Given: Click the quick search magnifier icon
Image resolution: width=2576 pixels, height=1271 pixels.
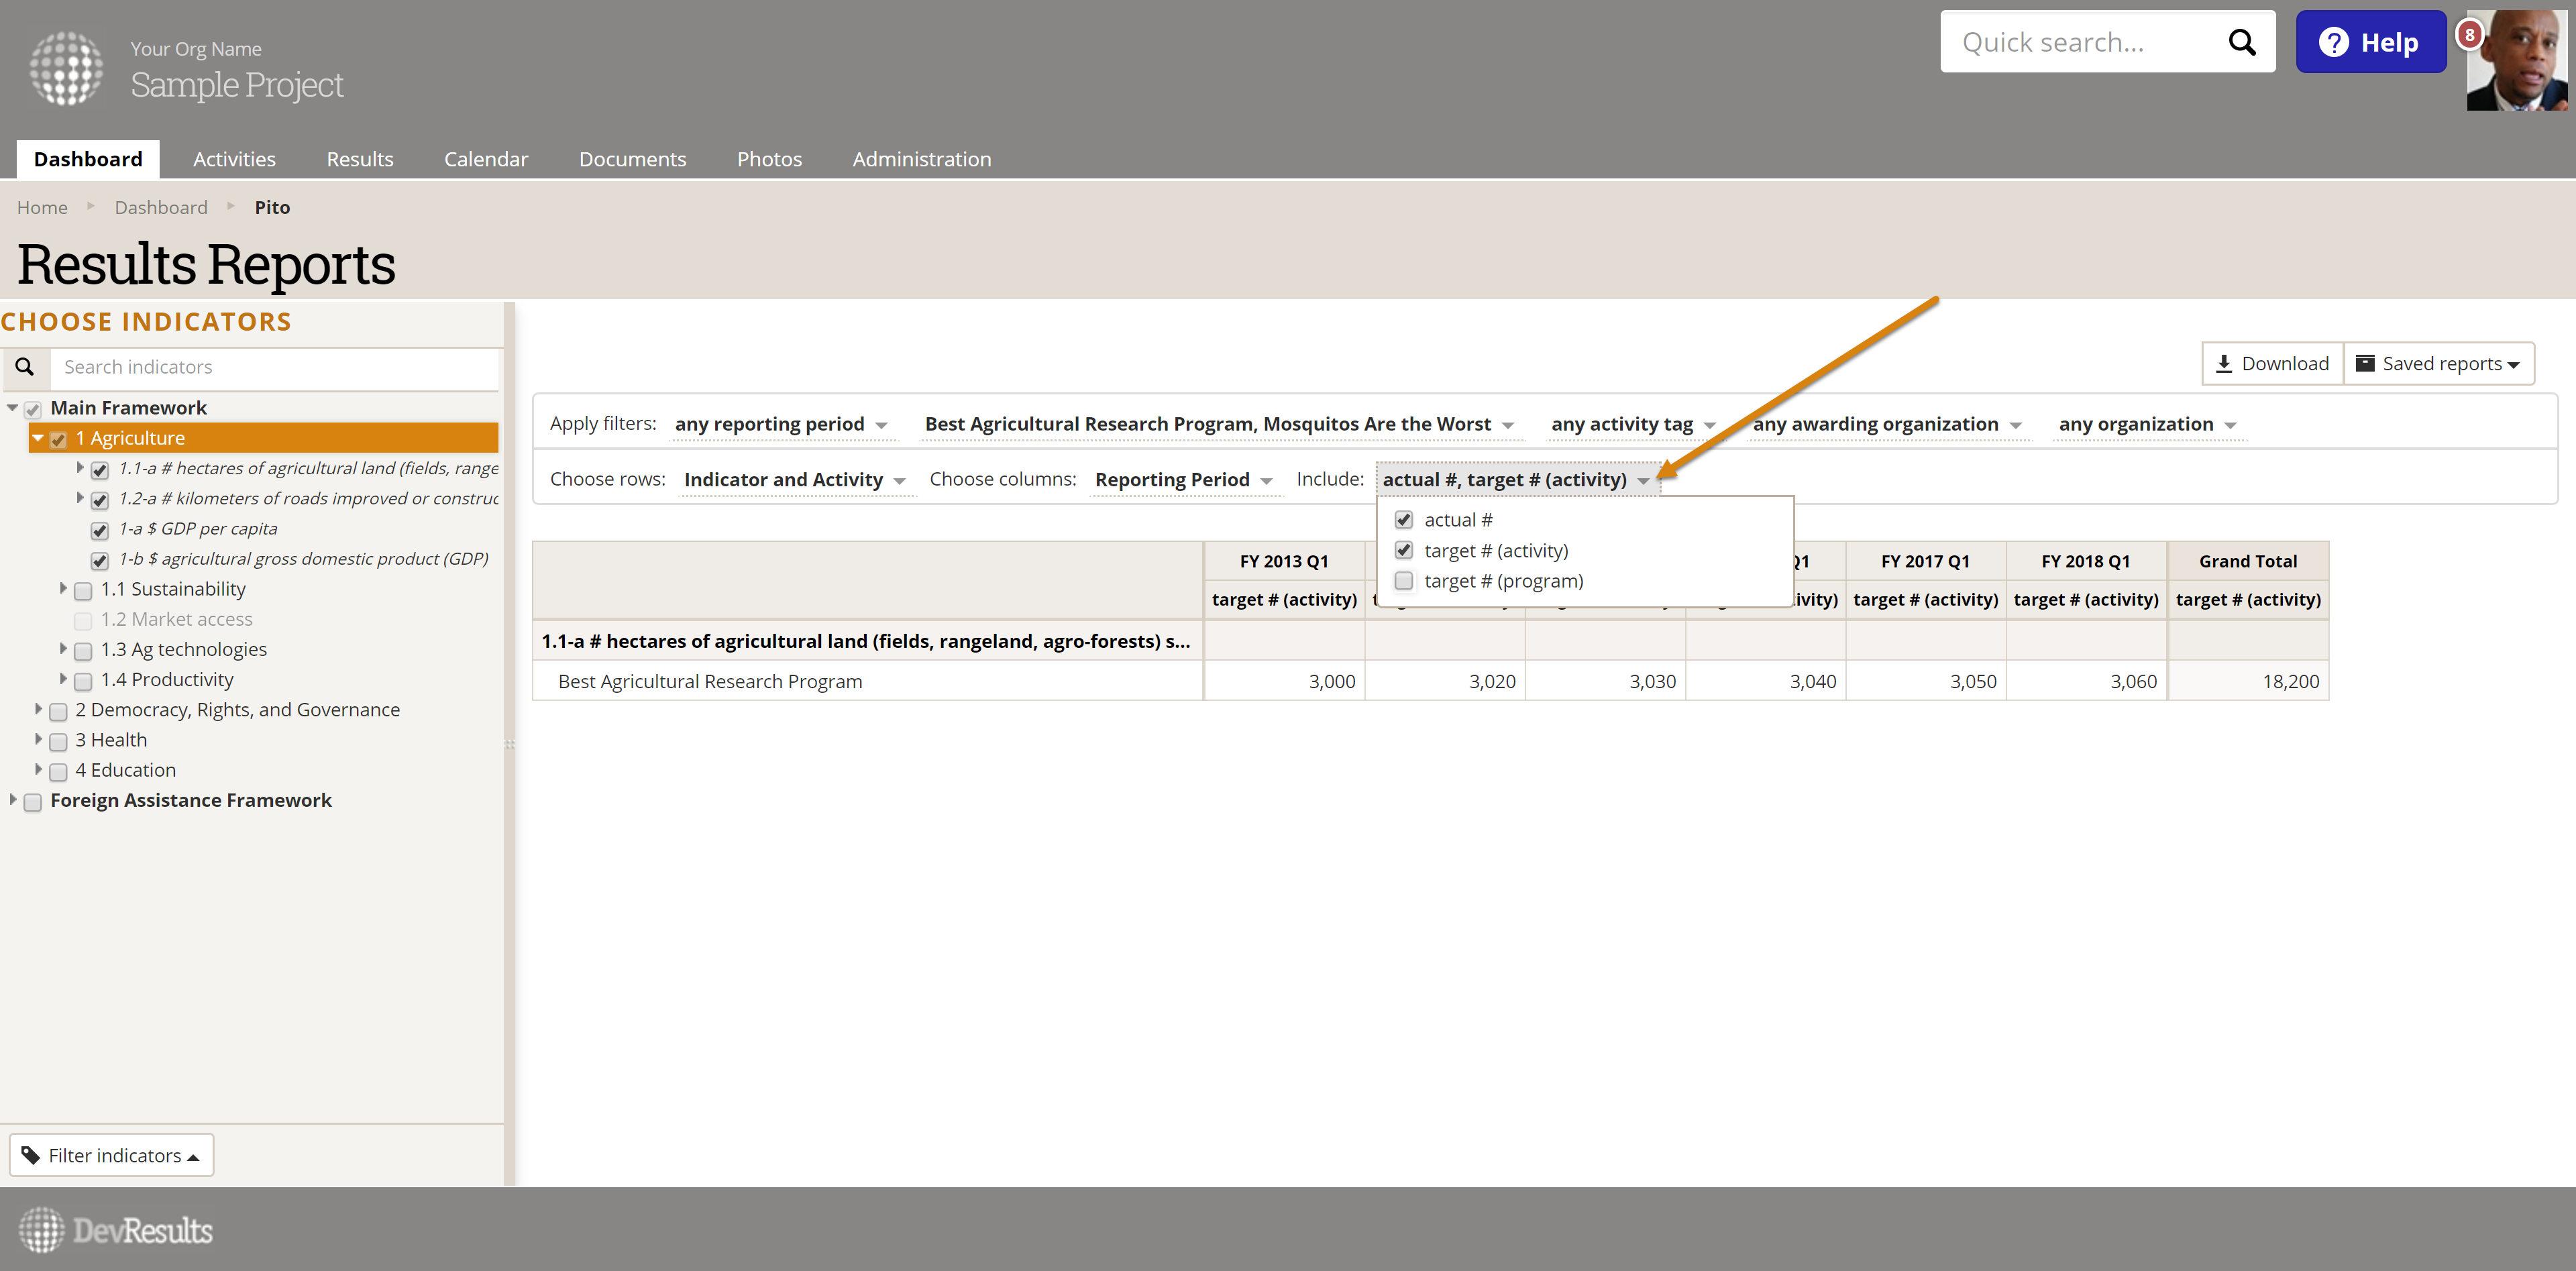Looking at the screenshot, I should click(2241, 42).
